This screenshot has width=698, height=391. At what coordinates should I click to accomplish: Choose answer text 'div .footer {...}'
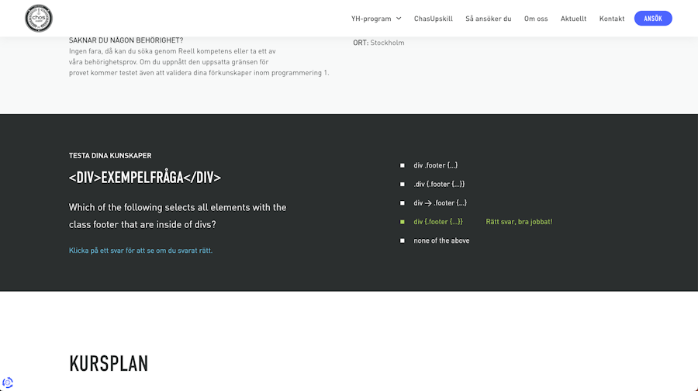tap(435, 165)
